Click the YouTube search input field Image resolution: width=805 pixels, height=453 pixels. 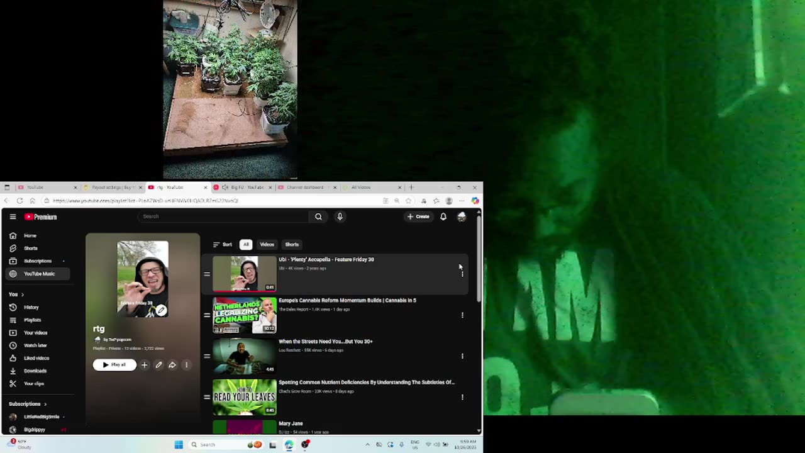point(223,216)
